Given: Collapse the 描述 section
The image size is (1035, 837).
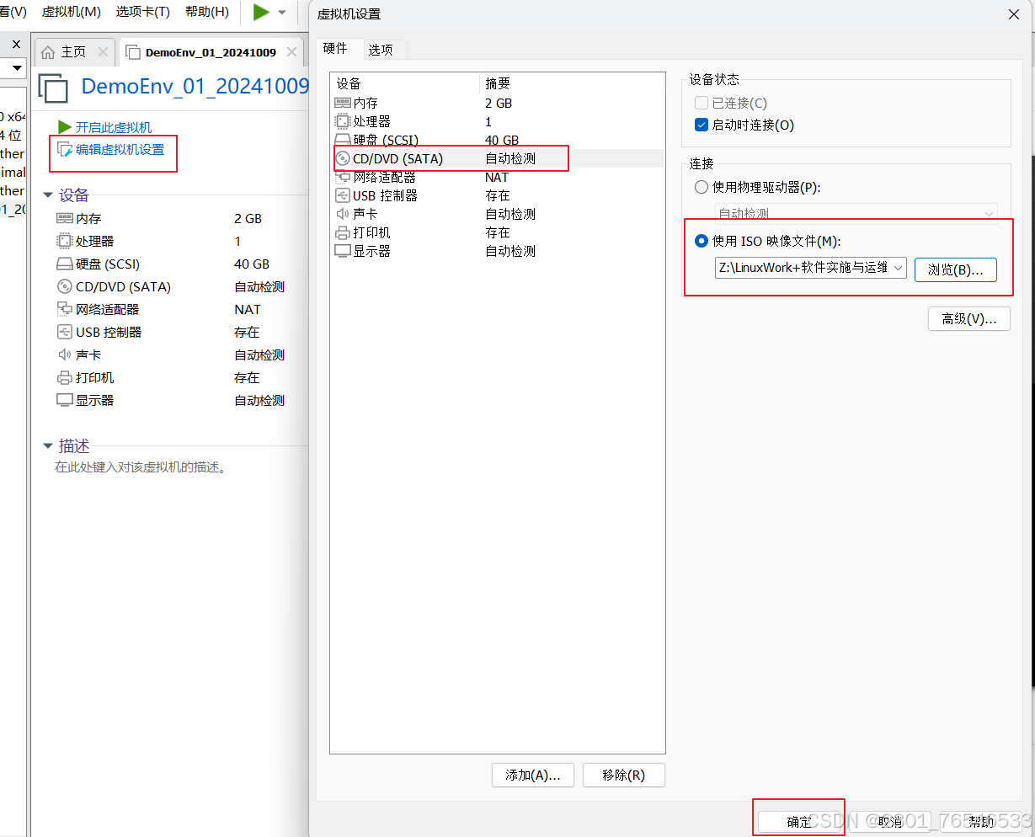Looking at the screenshot, I should [48, 446].
